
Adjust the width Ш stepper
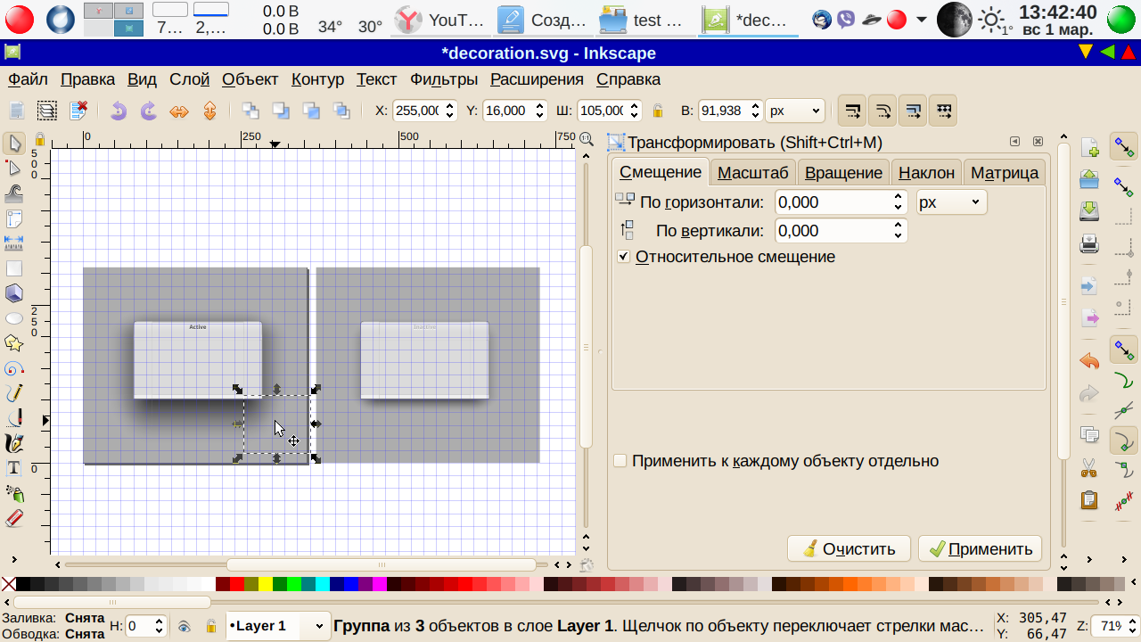pyautogui.click(x=635, y=111)
